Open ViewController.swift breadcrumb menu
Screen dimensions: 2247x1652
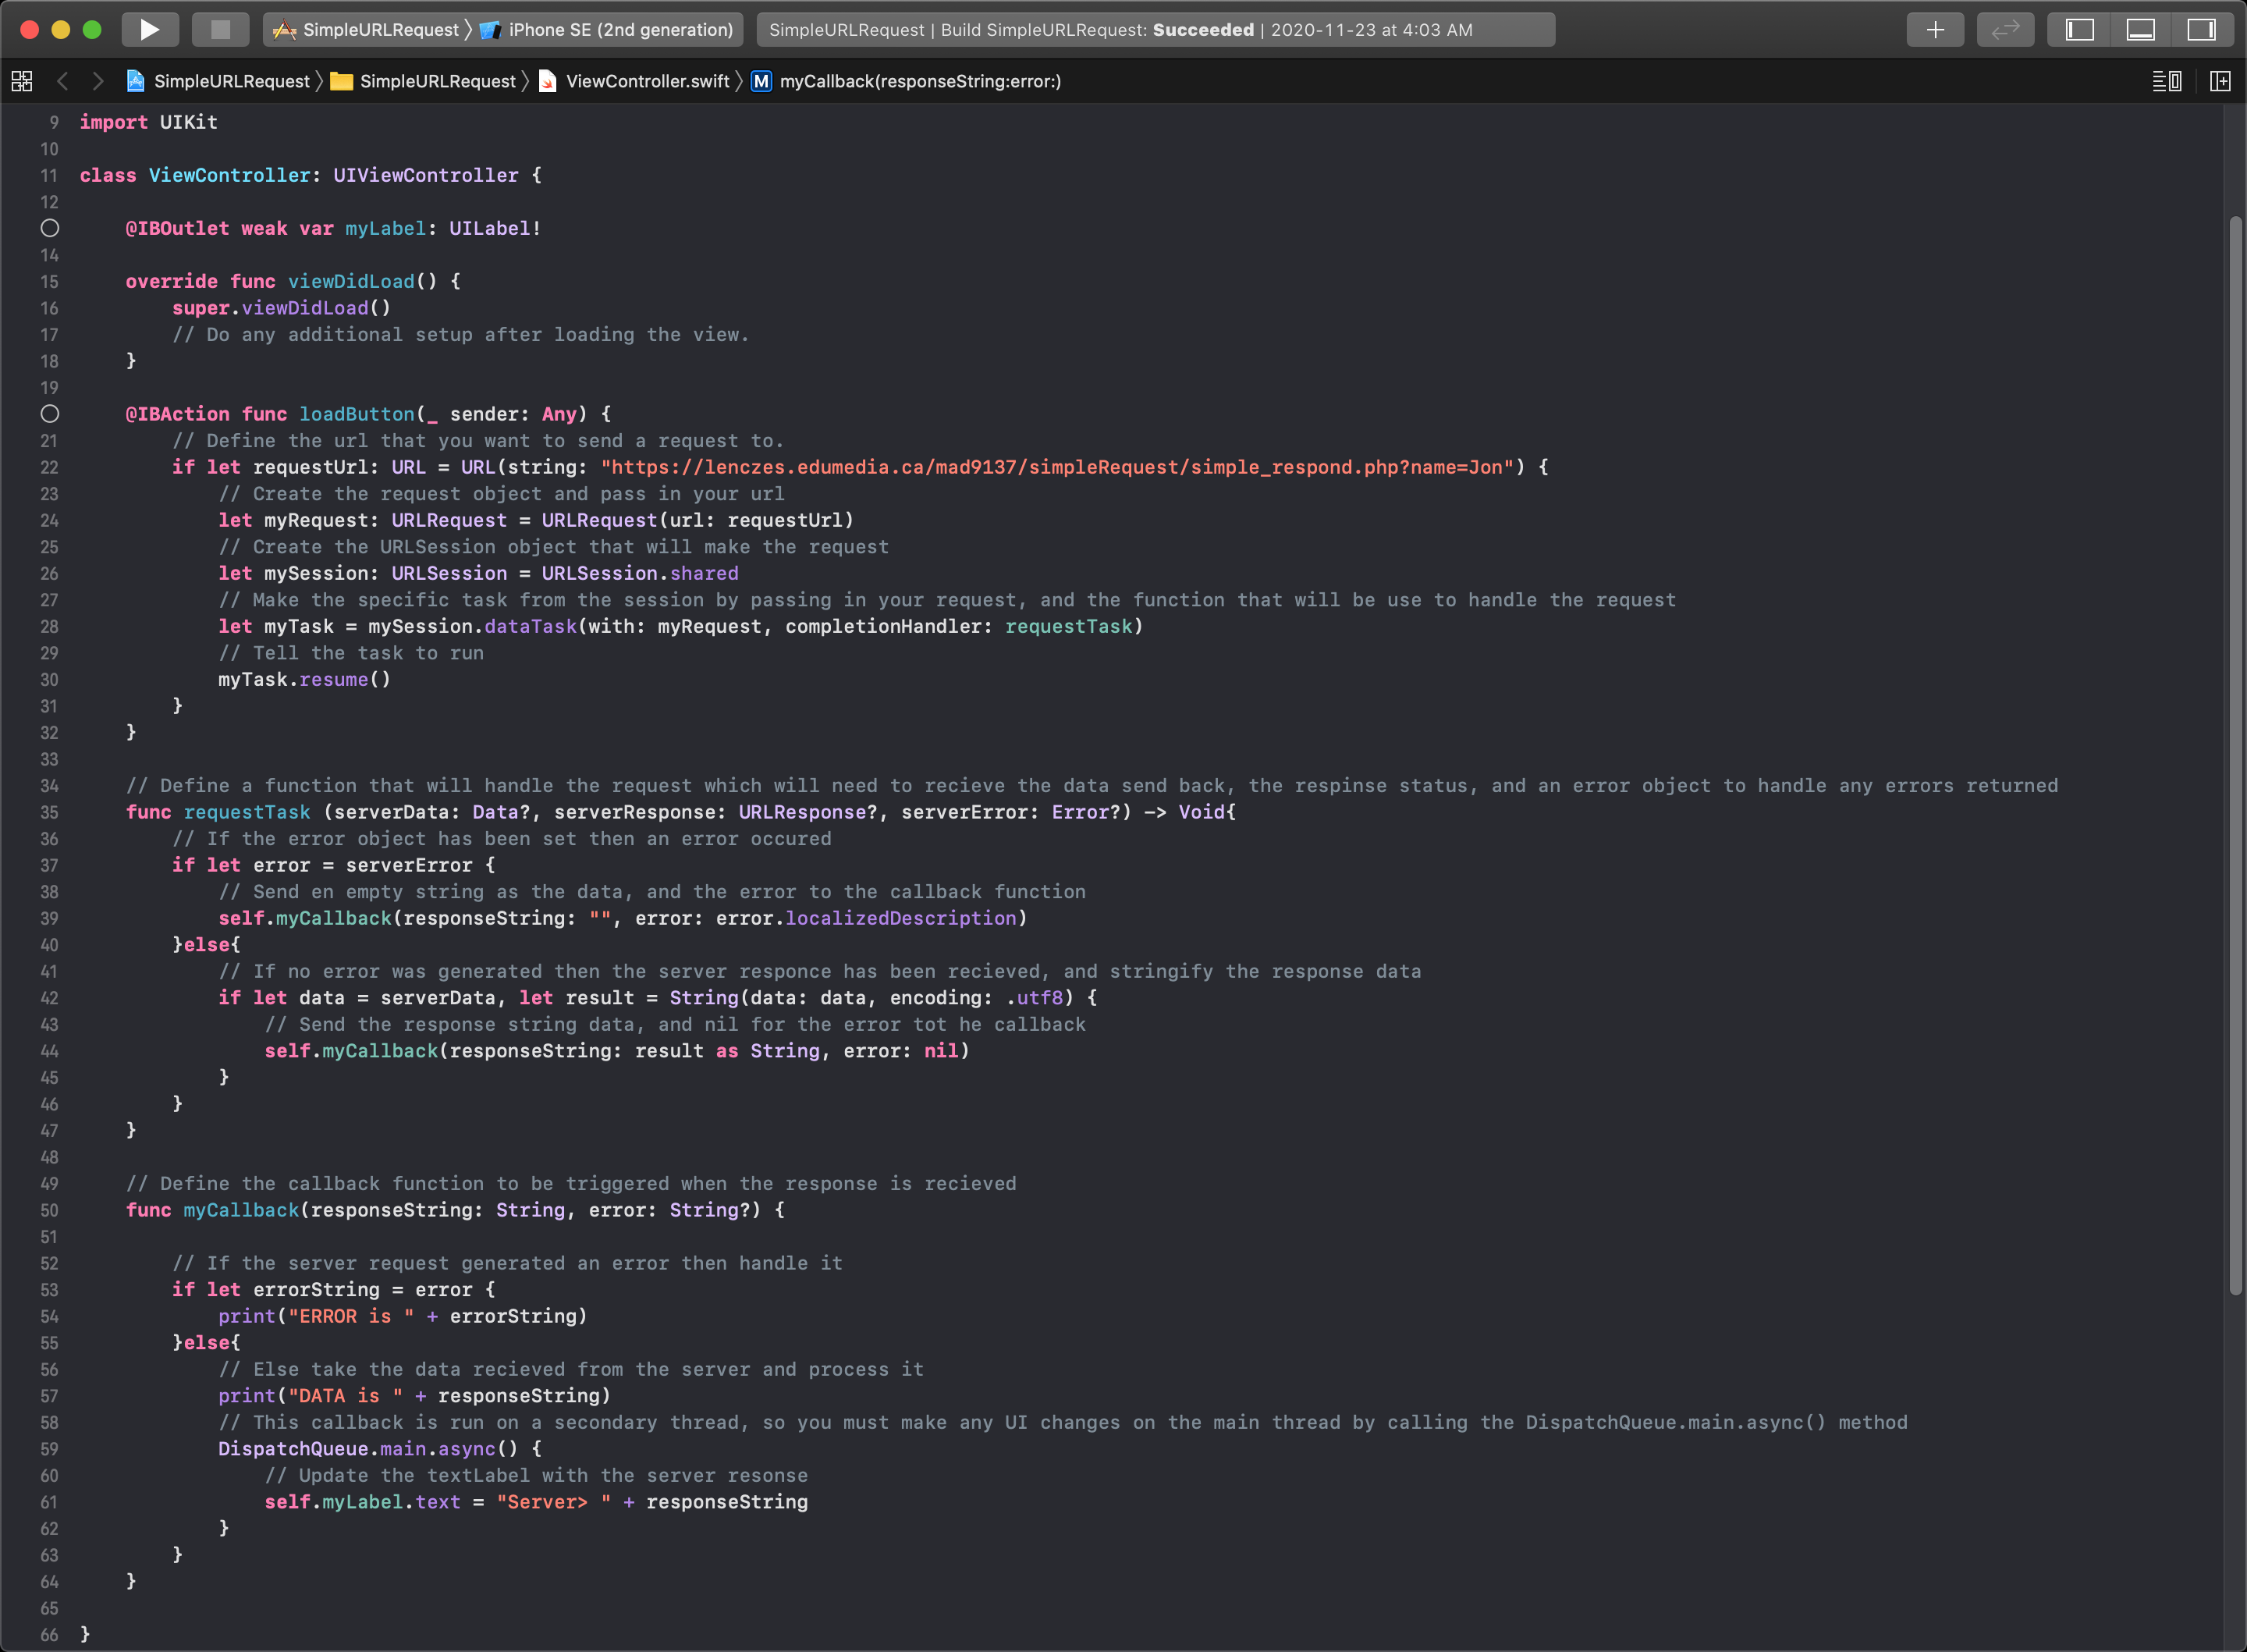pos(634,81)
